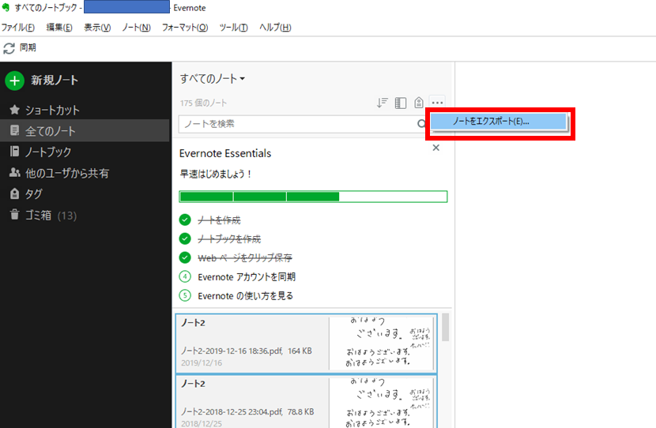Click the notebook icon next to ノートブック

pyautogui.click(x=15, y=152)
